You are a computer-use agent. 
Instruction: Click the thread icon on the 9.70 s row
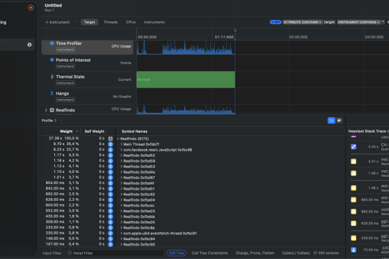pyautogui.click(x=110, y=144)
